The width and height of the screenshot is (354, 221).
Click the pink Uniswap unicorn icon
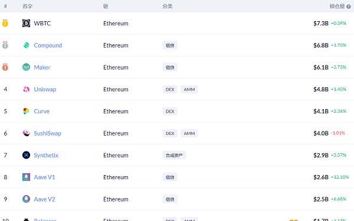[x=26, y=90]
